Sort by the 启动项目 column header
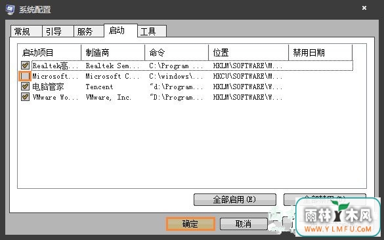Viewport: 384px width, 240px height. [x=49, y=52]
